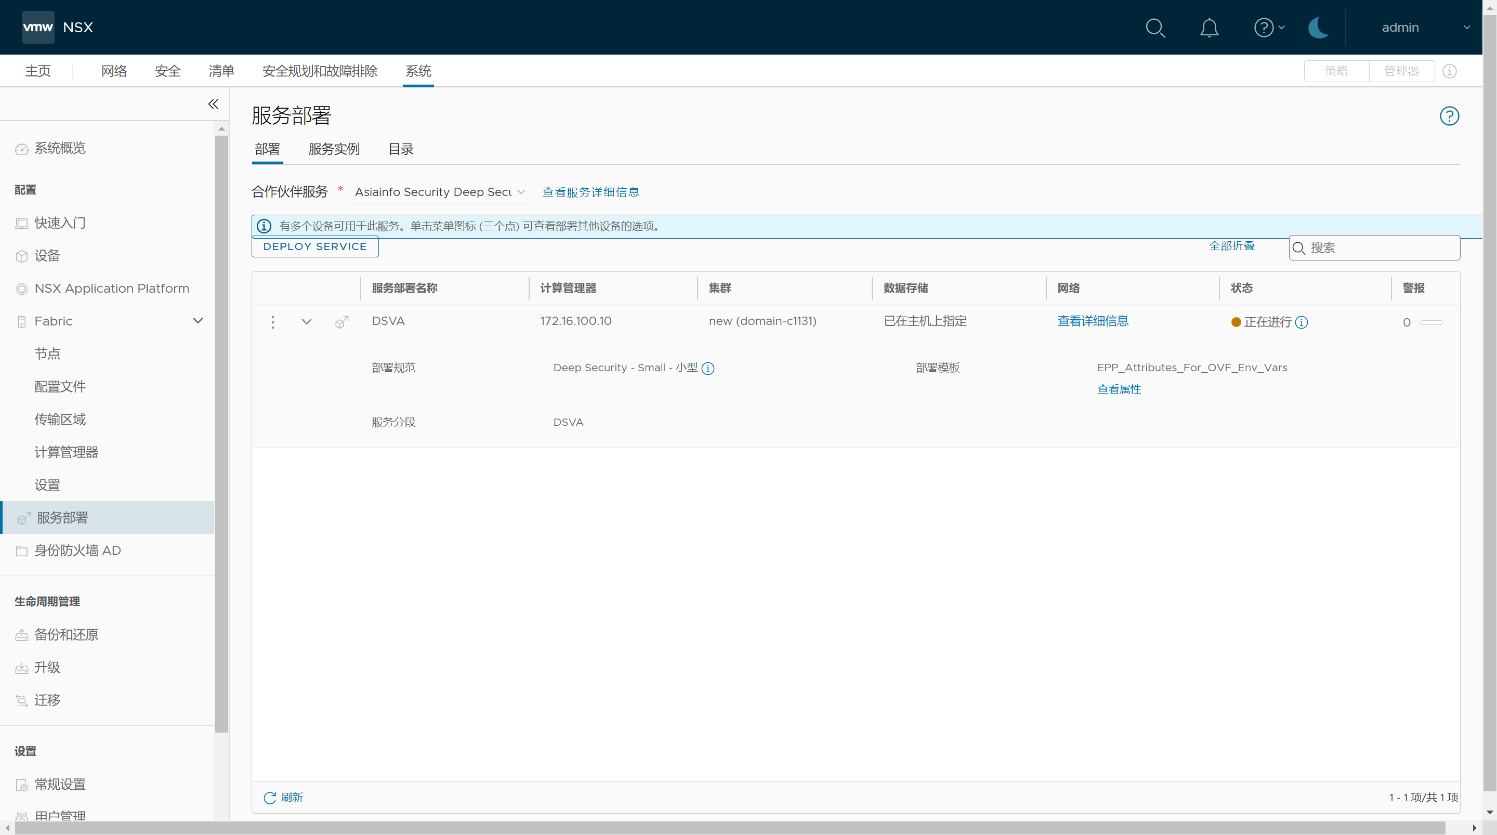Screen dimensions: 1497x835
Task: Click the help question mark in header
Action: coord(1264,28)
